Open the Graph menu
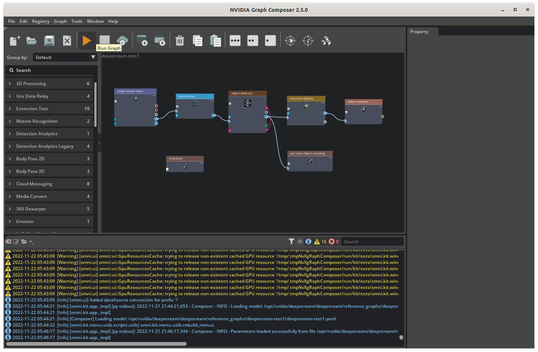 [x=60, y=21]
